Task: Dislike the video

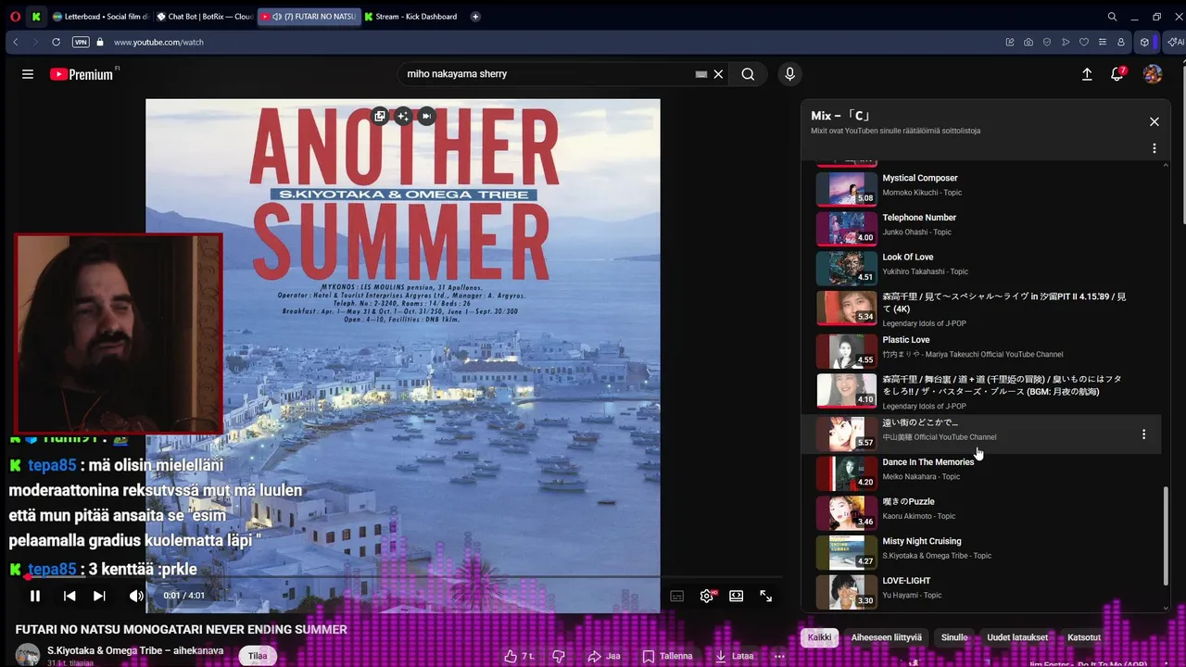Action: 559,656
